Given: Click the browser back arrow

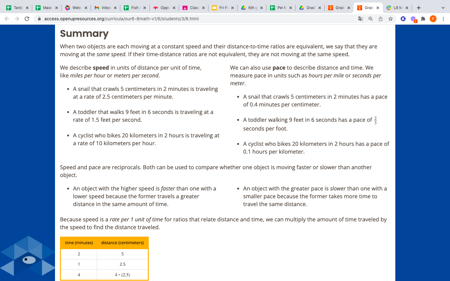Looking at the screenshot, I should (7, 19).
